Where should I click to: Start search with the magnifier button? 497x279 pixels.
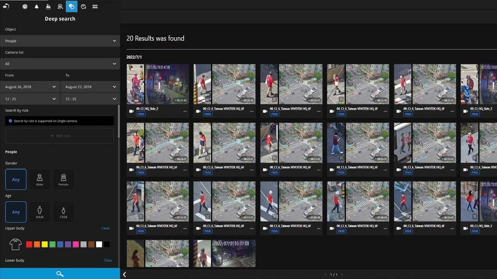(x=60, y=273)
